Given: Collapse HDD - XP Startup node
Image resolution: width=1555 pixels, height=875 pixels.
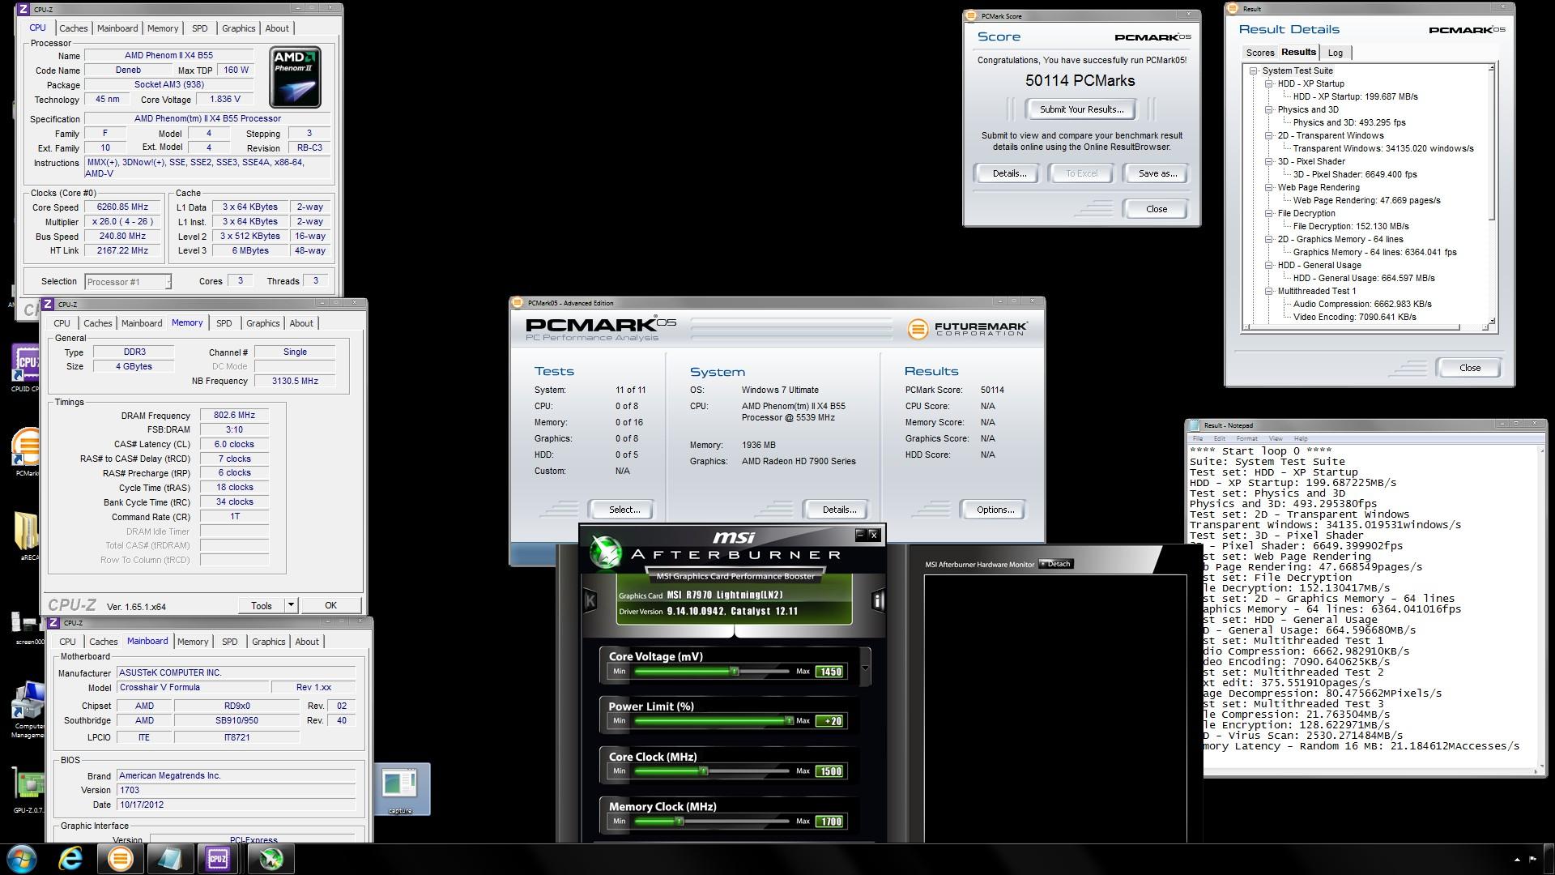Looking at the screenshot, I should (1269, 83).
